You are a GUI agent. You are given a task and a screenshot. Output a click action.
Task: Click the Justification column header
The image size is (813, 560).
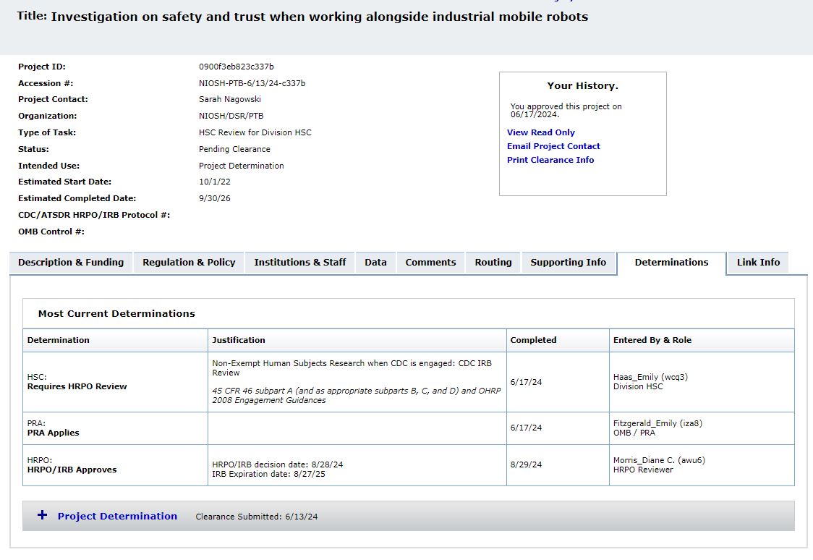[239, 340]
